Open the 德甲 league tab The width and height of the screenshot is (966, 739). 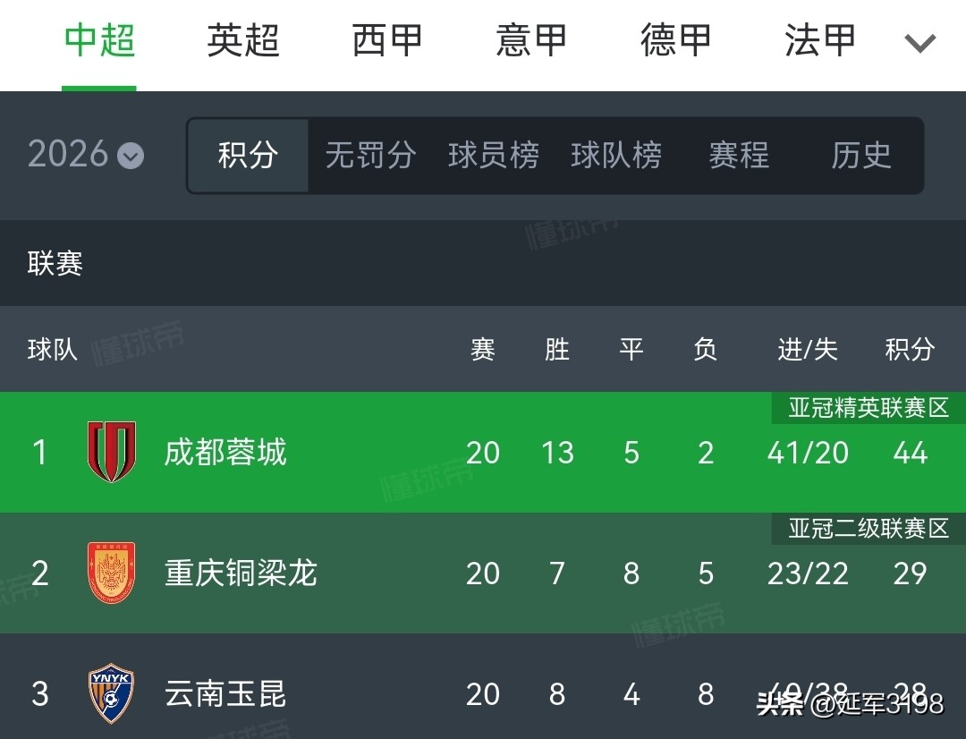pos(676,40)
